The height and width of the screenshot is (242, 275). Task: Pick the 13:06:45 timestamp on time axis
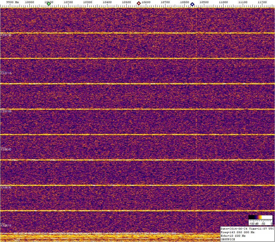click(x=6, y=149)
